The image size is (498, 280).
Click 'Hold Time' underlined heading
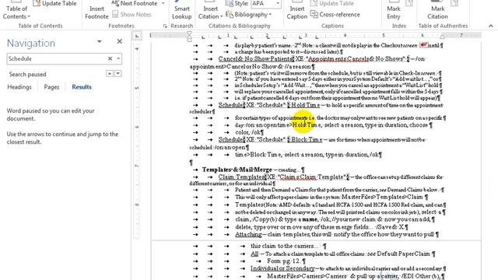tap(306, 105)
